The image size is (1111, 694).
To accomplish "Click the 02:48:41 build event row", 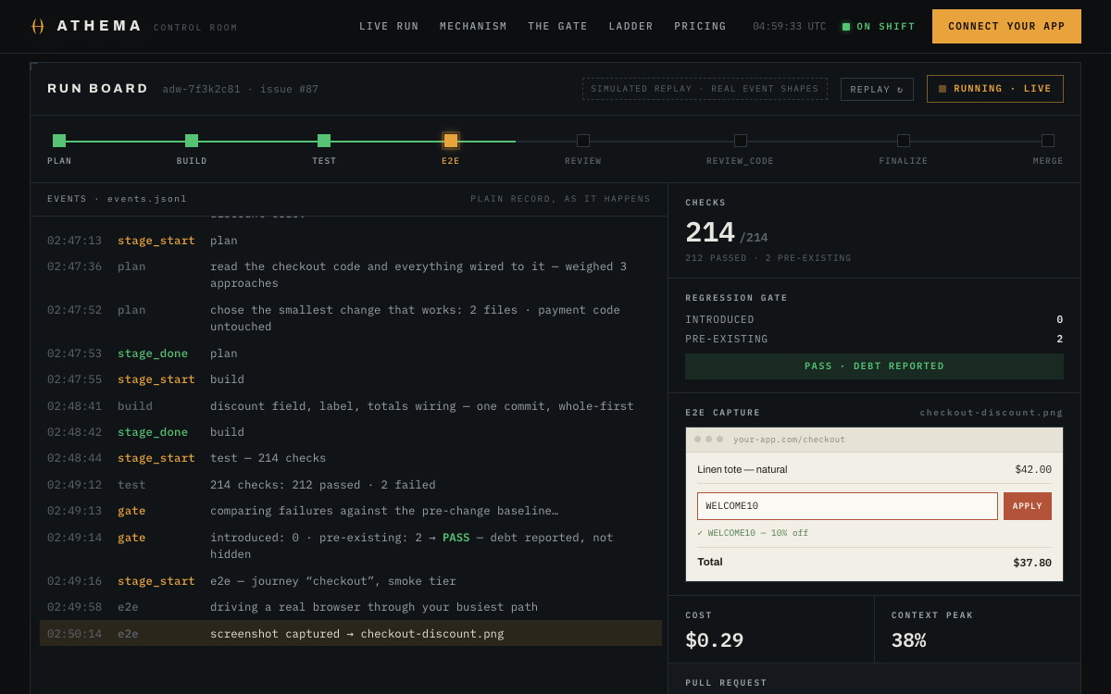I will (x=351, y=406).
